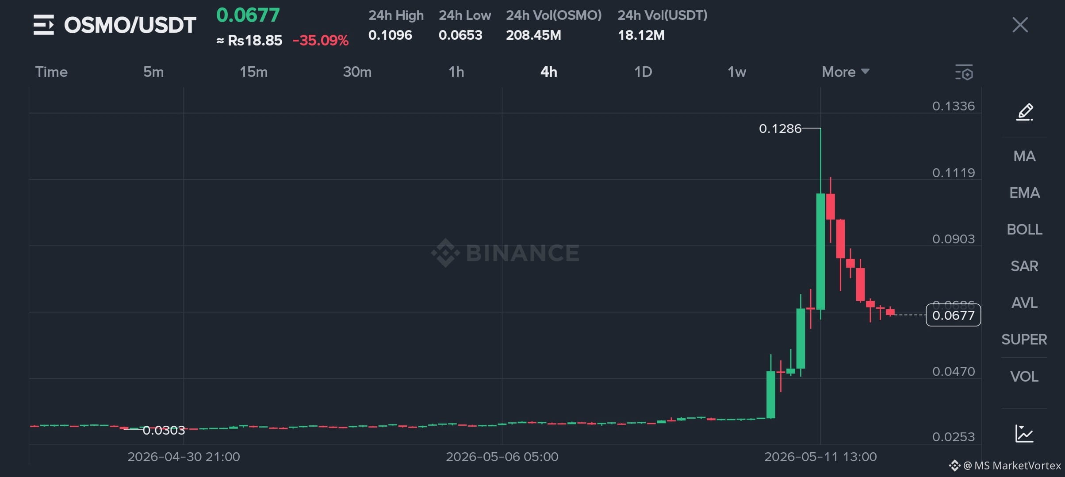Click the green 0.0677 last price
This screenshot has height=477, width=1065.
(x=248, y=15)
